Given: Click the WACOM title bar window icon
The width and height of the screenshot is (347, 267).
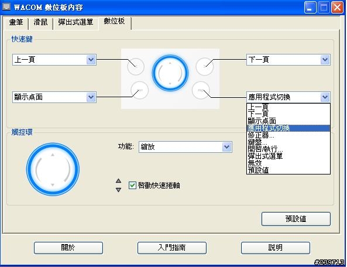Looking at the screenshot, I should click(x=6, y=6).
